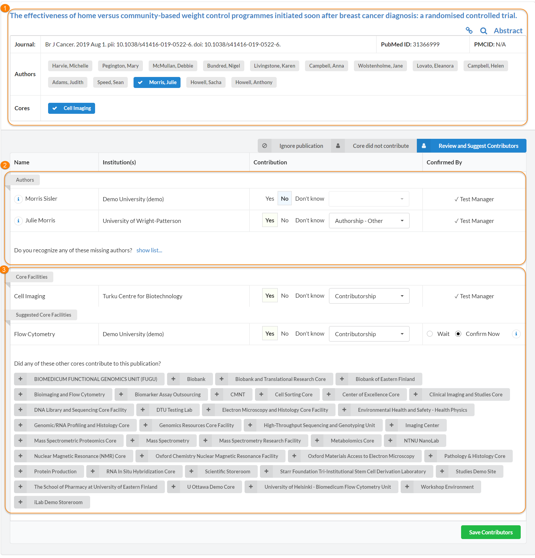
Task: Click the show list... link
Action: (x=149, y=250)
